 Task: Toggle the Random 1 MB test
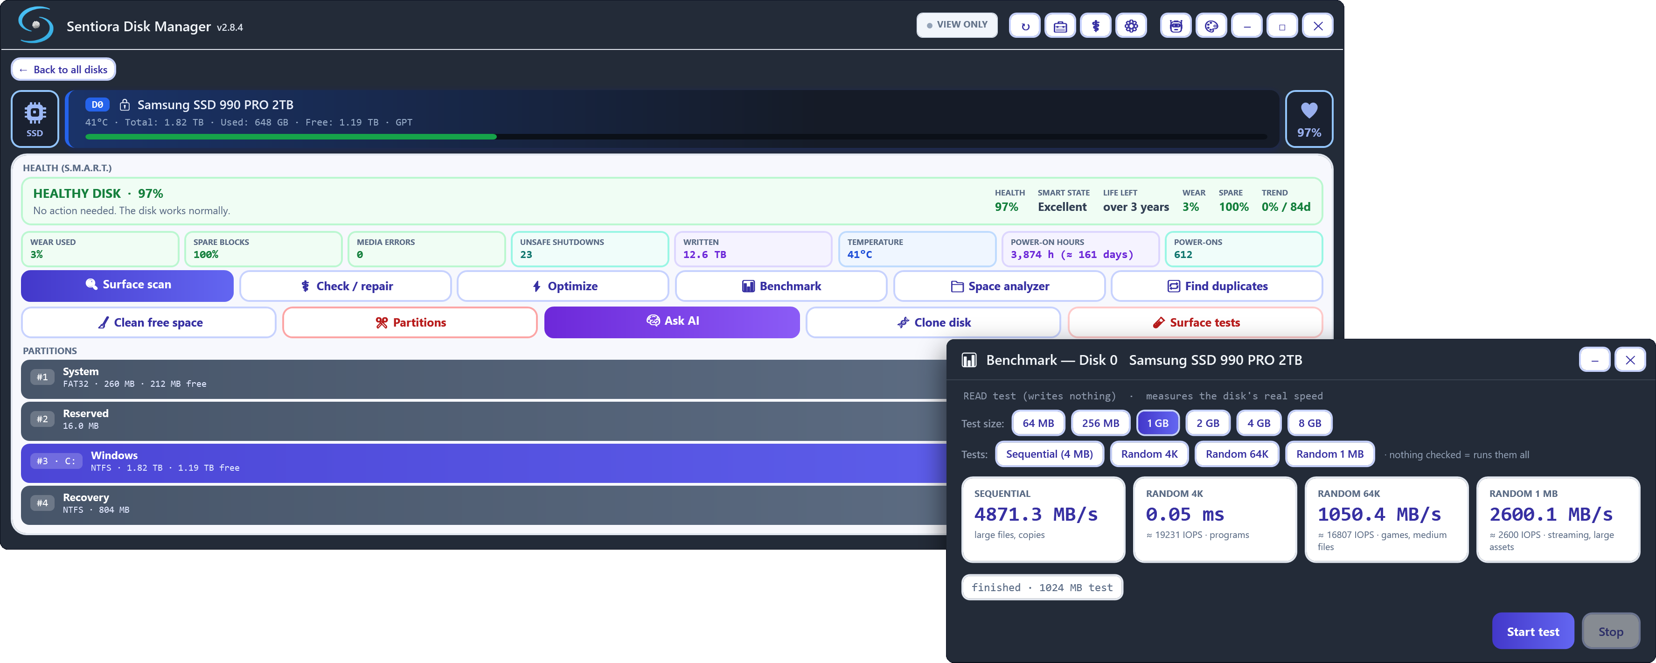tap(1329, 454)
